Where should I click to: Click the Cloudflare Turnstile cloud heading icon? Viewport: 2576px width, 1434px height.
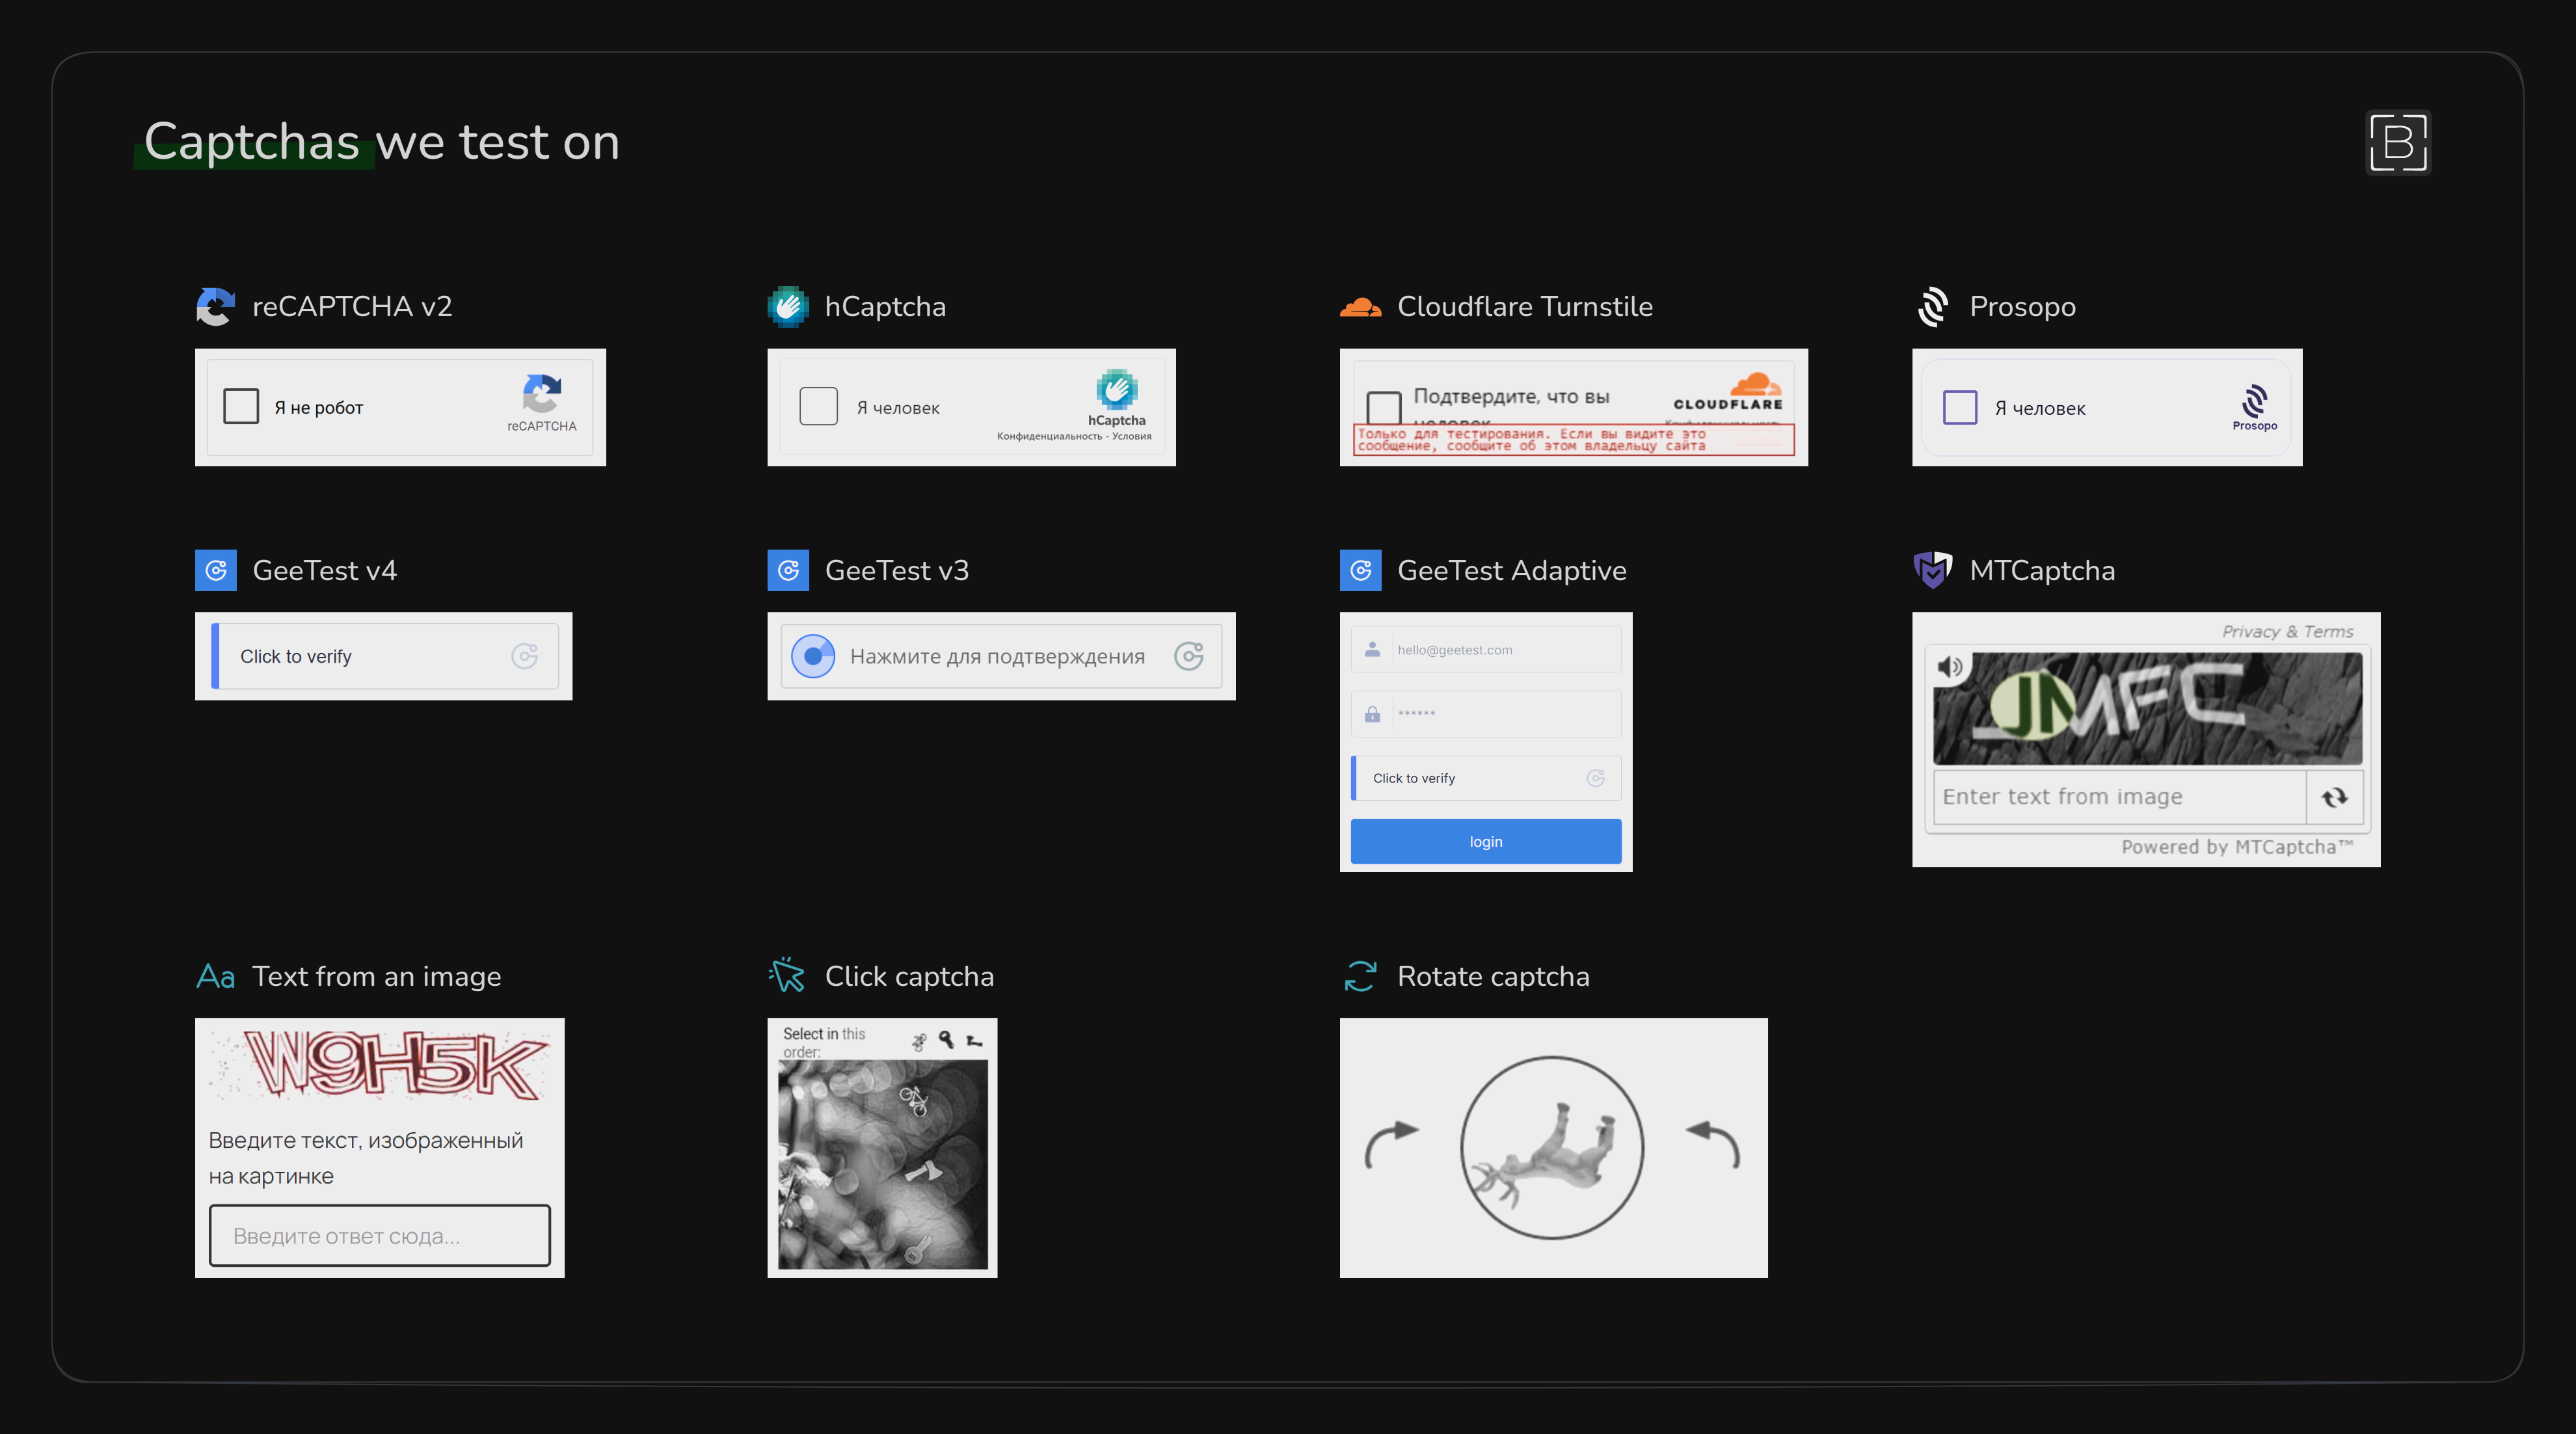[x=1360, y=306]
